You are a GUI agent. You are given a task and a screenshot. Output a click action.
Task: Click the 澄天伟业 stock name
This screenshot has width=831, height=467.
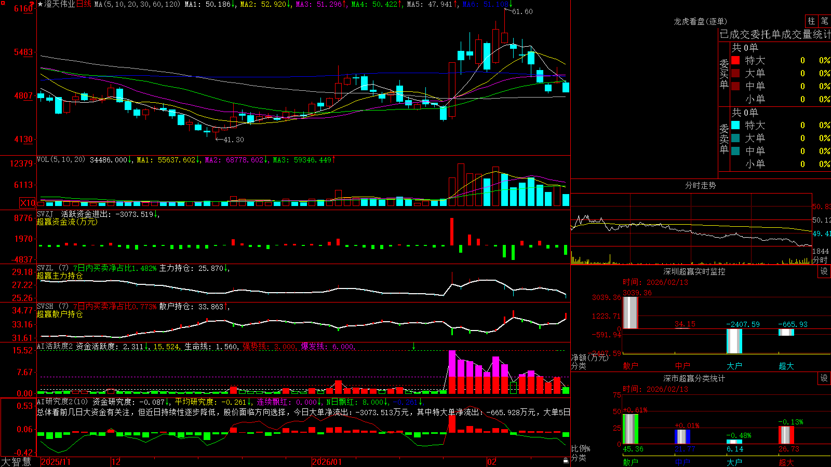[x=60, y=4]
